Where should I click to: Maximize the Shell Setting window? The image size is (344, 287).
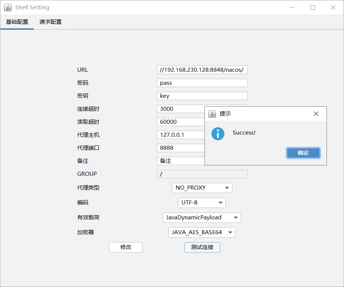313,7
